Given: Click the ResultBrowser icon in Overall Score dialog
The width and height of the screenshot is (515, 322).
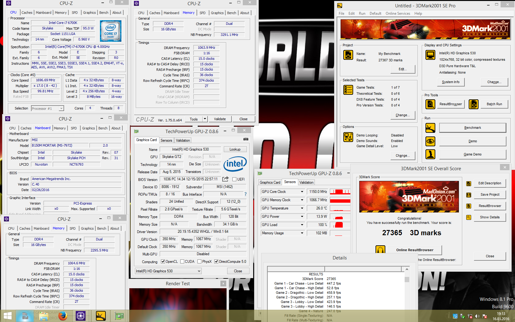Looking at the screenshot, I should pos(469,206).
